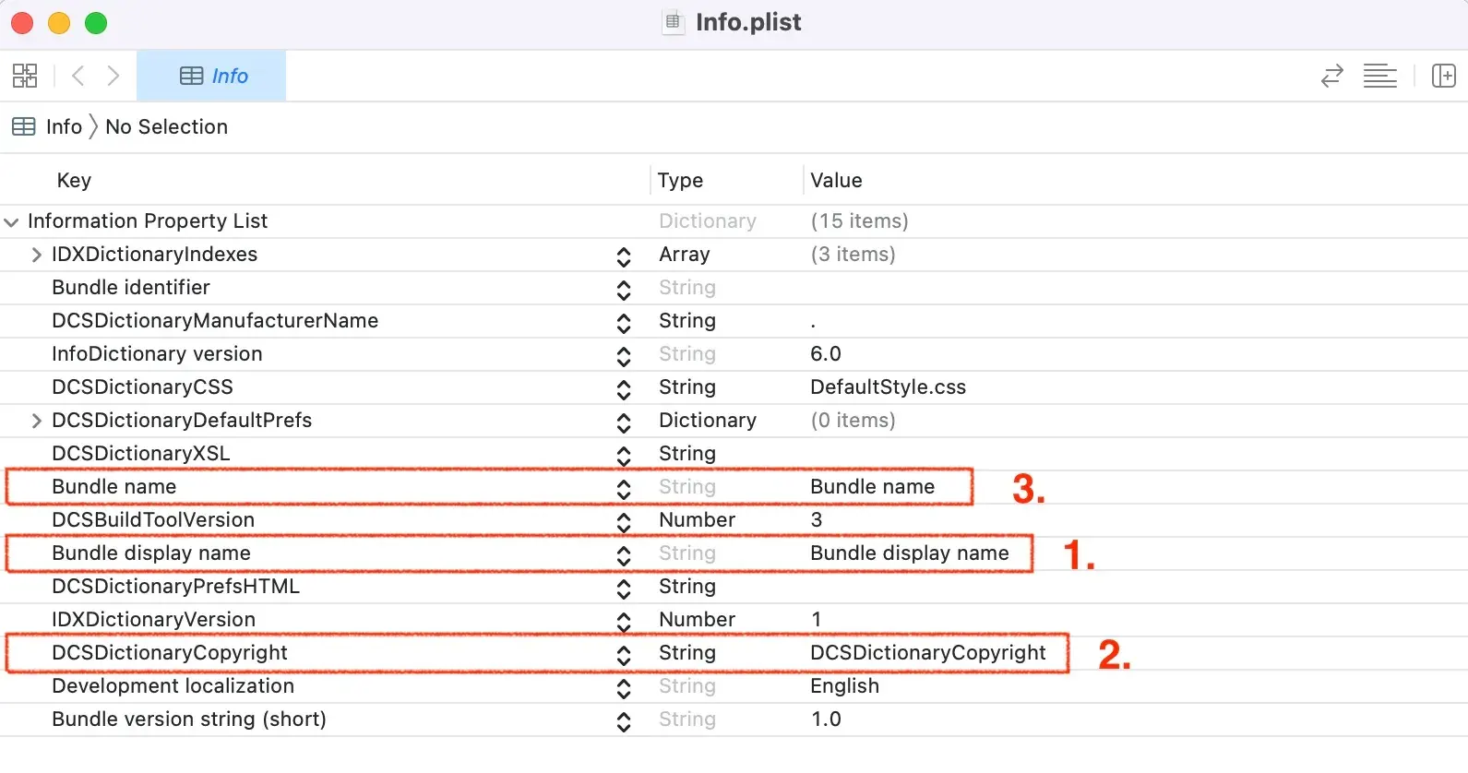Select the DCSDictionaryCSS key
Screen dimensions: 1468x773
coord(142,387)
